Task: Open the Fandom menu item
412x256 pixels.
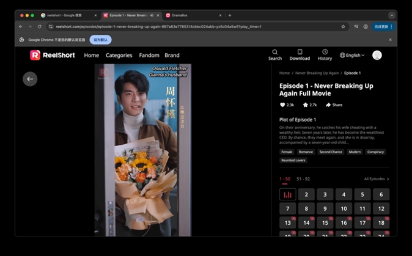Action: pos(149,55)
